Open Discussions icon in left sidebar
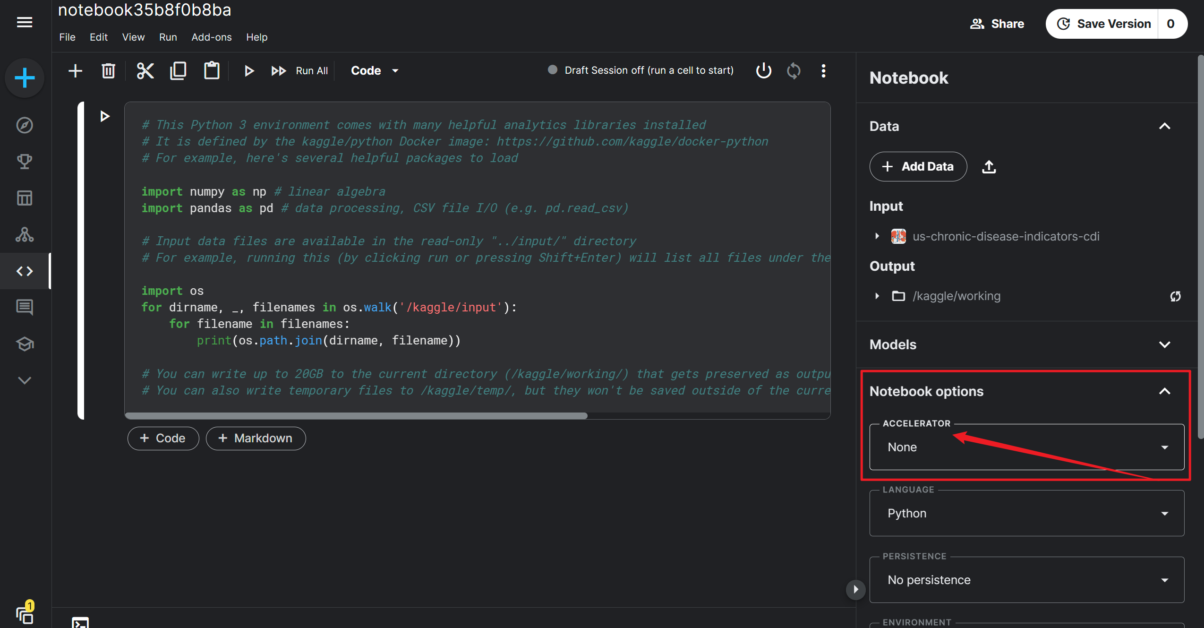The image size is (1204, 628). tap(25, 307)
